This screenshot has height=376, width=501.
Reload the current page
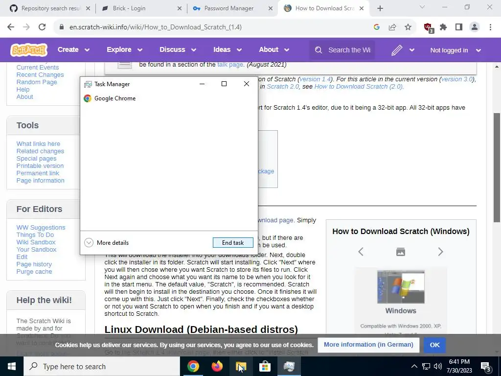[42, 27]
